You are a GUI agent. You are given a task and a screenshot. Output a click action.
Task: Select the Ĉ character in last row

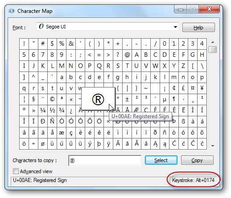point(193,144)
